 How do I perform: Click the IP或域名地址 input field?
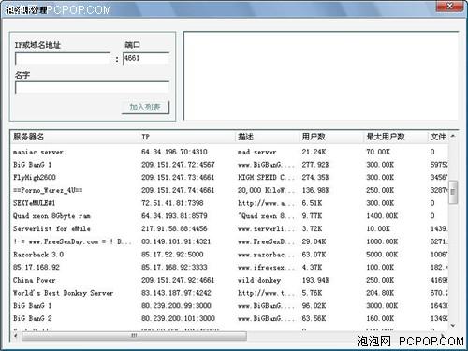pyautogui.click(x=63, y=59)
